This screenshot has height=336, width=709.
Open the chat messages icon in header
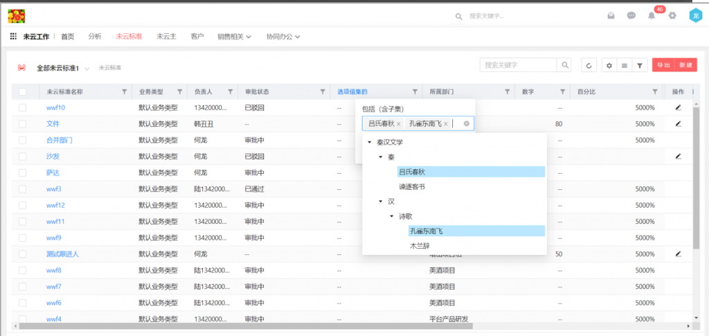(x=631, y=16)
